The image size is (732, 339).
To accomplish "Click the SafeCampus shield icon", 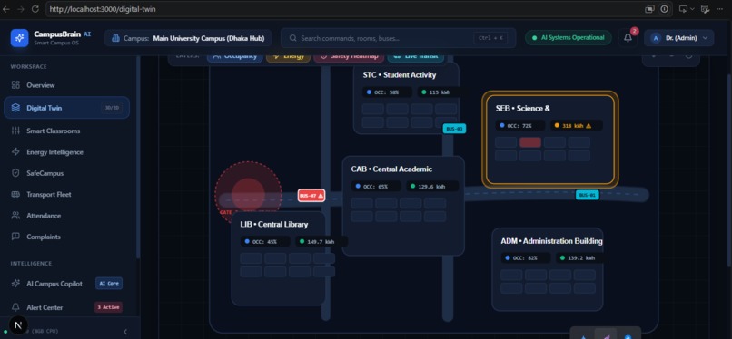I will coord(15,173).
